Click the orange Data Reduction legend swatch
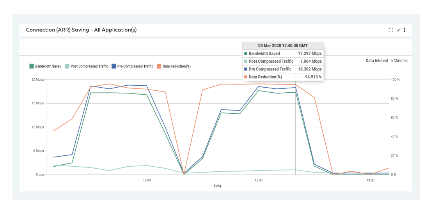Viewport: 431px width, 213px height. click(159, 66)
